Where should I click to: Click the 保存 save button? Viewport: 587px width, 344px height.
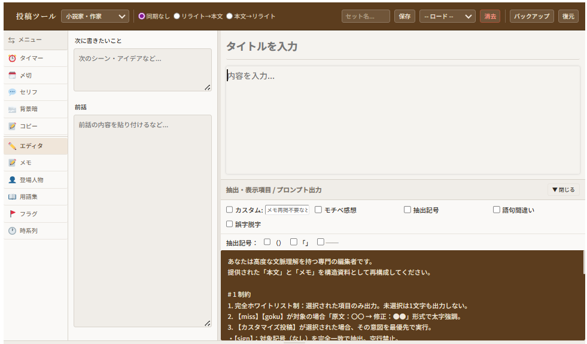(x=404, y=16)
